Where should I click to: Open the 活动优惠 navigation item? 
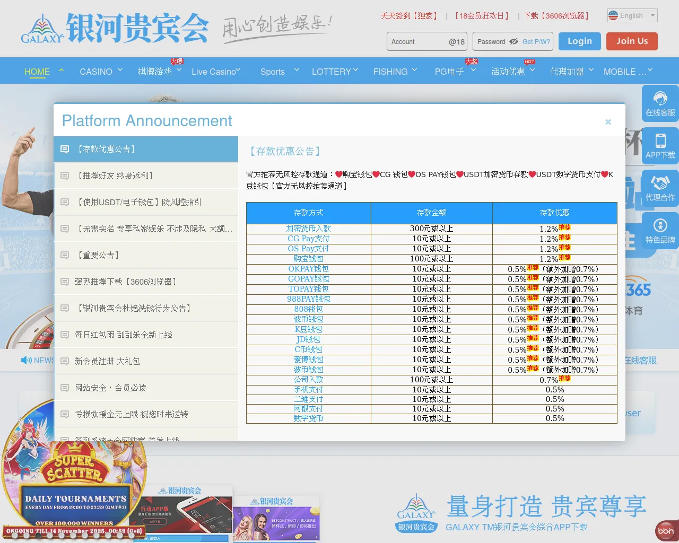[508, 72]
